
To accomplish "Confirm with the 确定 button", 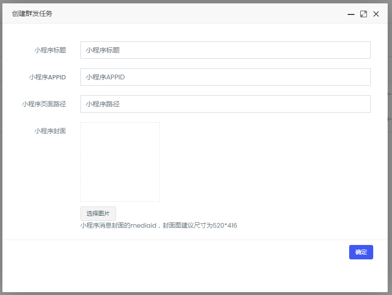I will pyautogui.click(x=361, y=252).
